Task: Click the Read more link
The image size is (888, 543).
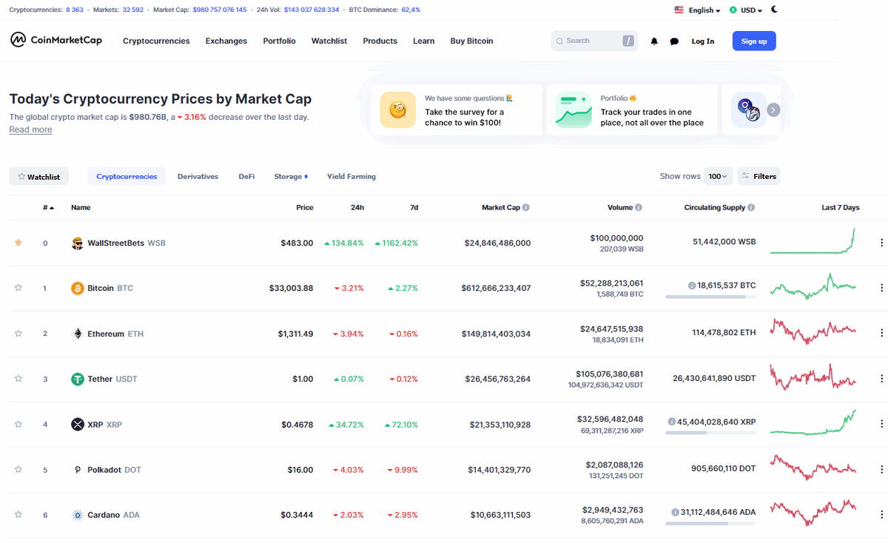Action: pyautogui.click(x=30, y=129)
